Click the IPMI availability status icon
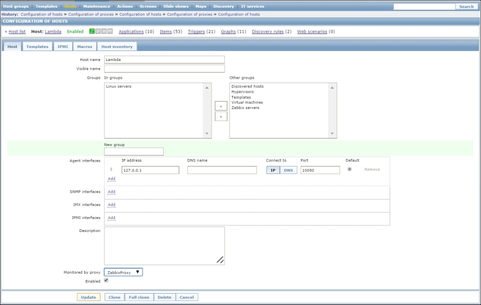This screenshot has height=305, width=481. [110, 32]
